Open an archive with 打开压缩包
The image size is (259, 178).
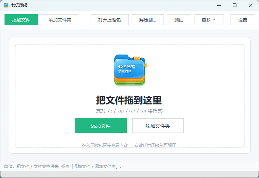109,20
